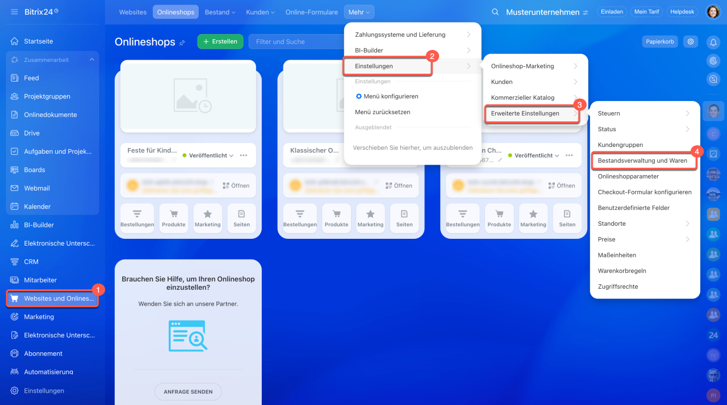Click the three-dots menu of Feste für Kind shop
Viewport: 727px width, 405px height.
coord(244,155)
